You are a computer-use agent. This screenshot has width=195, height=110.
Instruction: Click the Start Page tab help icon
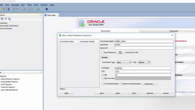click(45, 15)
